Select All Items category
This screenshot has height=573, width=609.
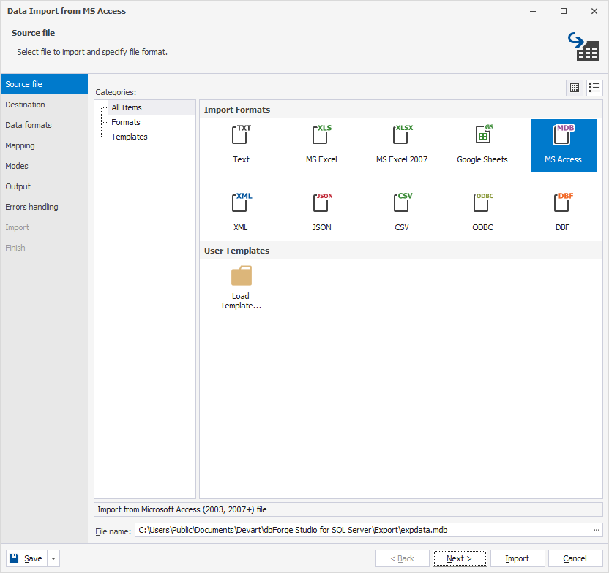pyautogui.click(x=127, y=107)
